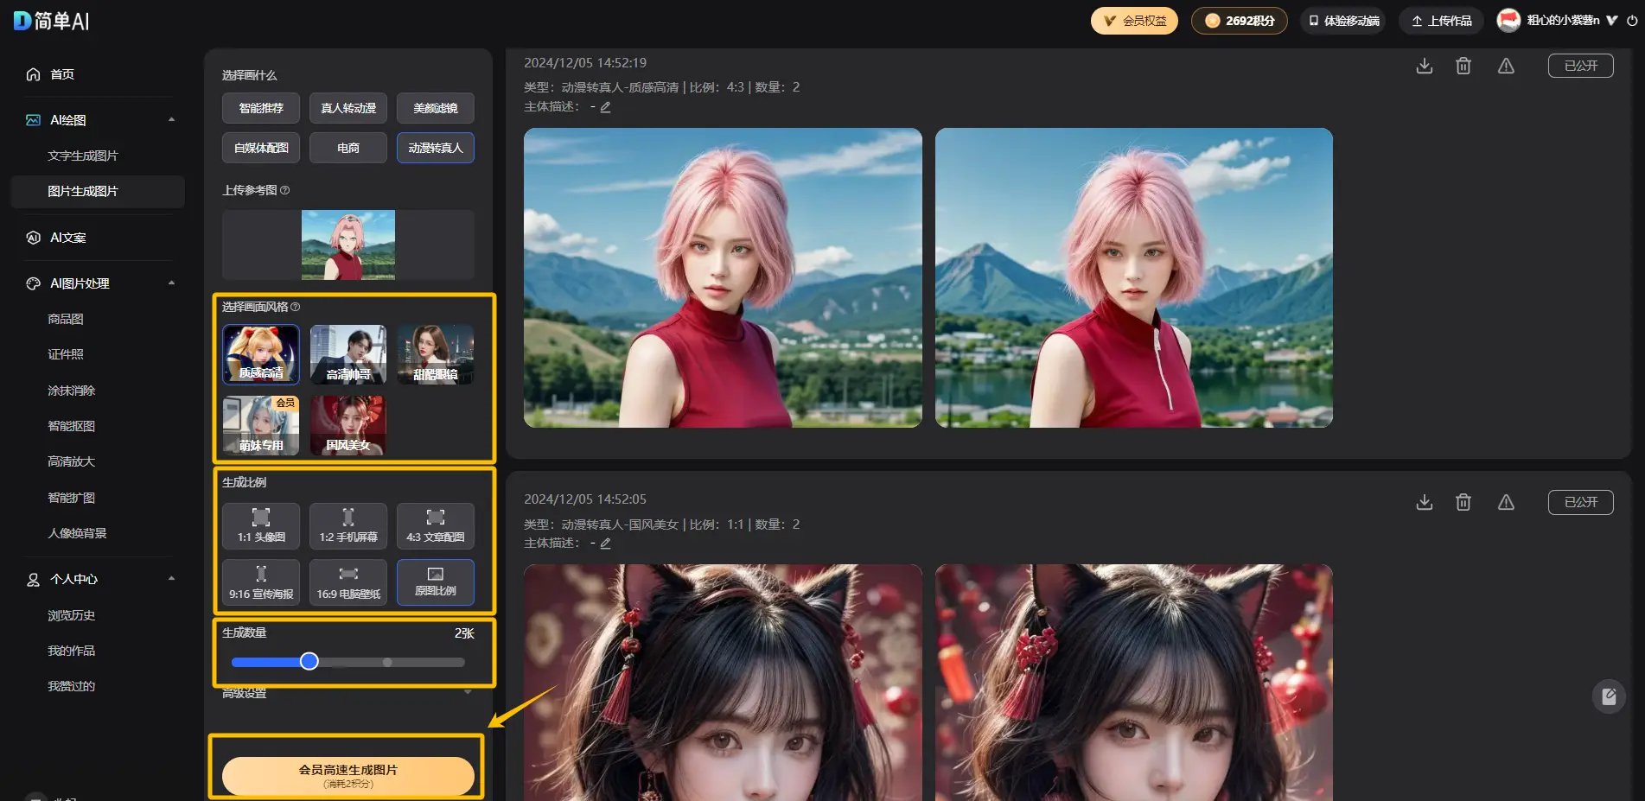Image resolution: width=1645 pixels, height=801 pixels.
Task: Click the user avatar in the header
Action: point(1508,21)
